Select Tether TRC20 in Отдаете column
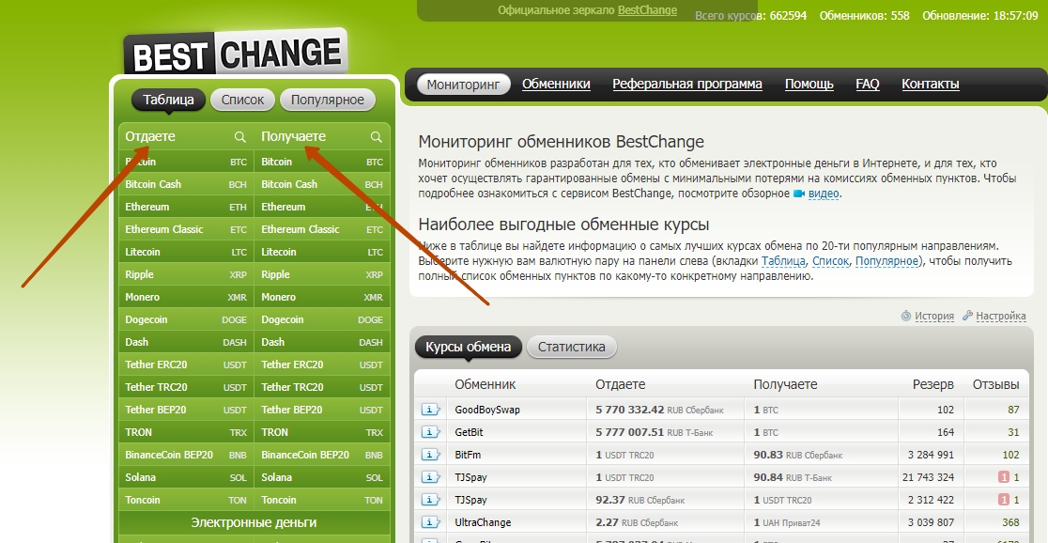The width and height of the screenshot is (1048, 543). 186,387
